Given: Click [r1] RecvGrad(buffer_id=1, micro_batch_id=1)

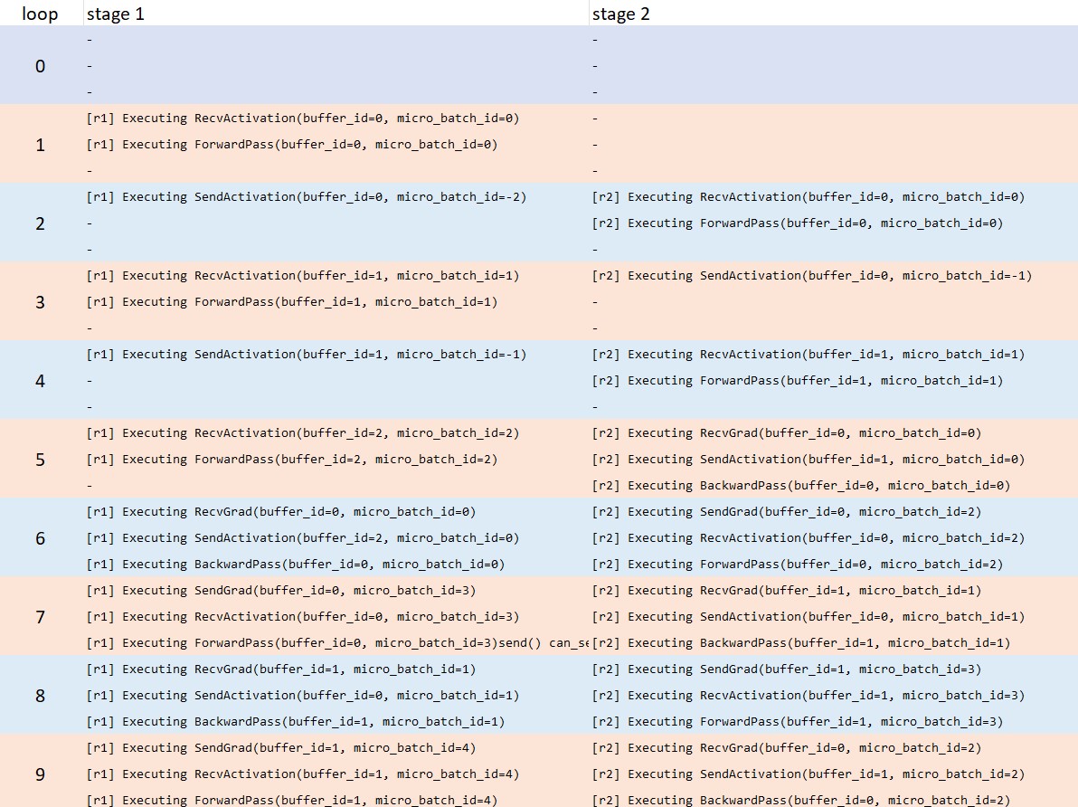Looking at the screenshot, I should pyautogui.click(x=281, y=669).
